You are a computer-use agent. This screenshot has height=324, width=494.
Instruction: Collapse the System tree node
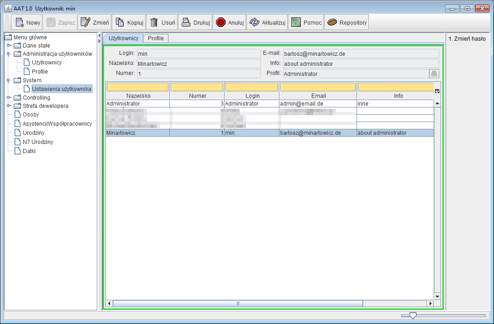[x=9, y=80]
